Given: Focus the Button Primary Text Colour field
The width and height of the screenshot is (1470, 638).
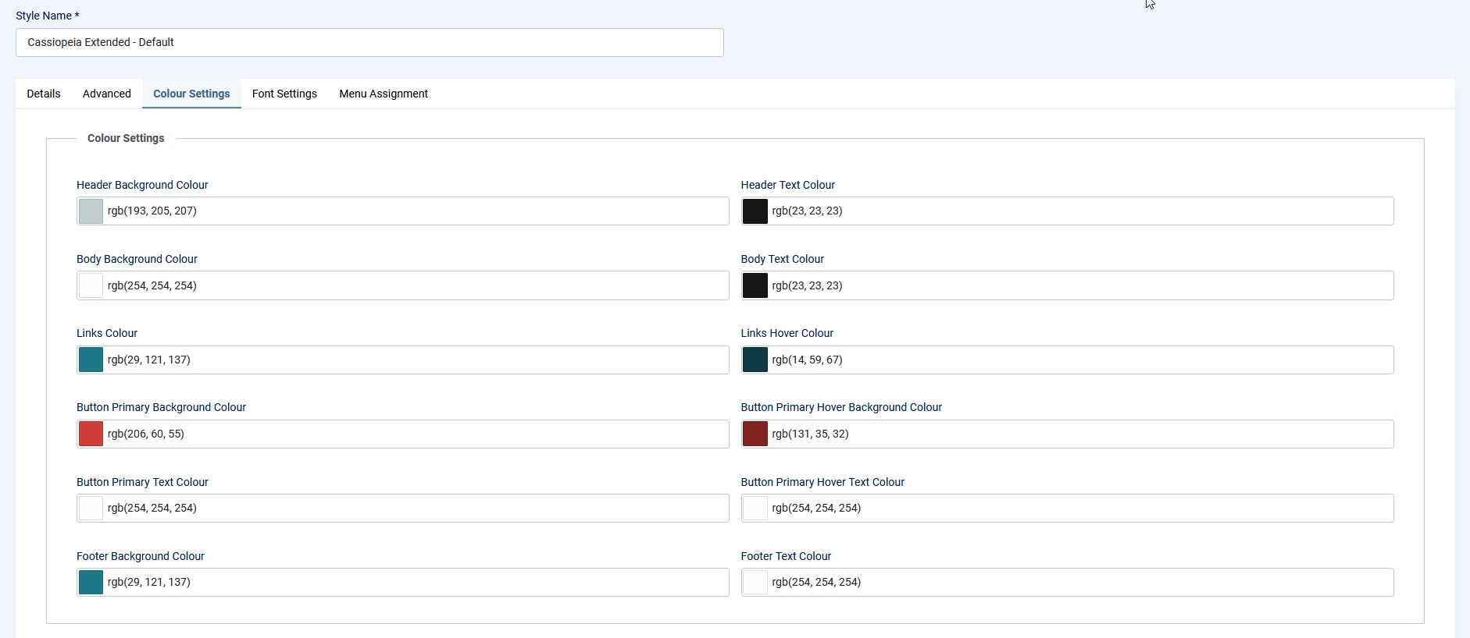Looking at the screenshot, I should (414, 508).
